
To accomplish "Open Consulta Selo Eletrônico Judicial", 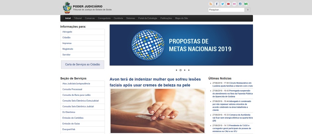I will [x=83, y=107].
